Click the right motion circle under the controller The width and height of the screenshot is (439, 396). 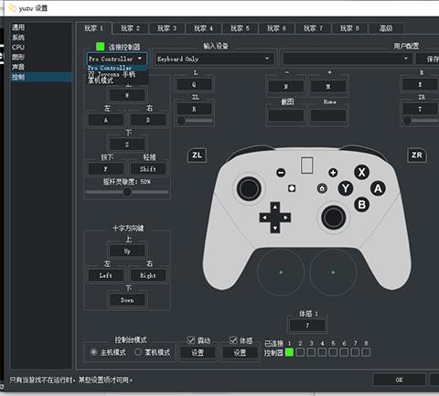pyautogui.click(x=333, y=273)
